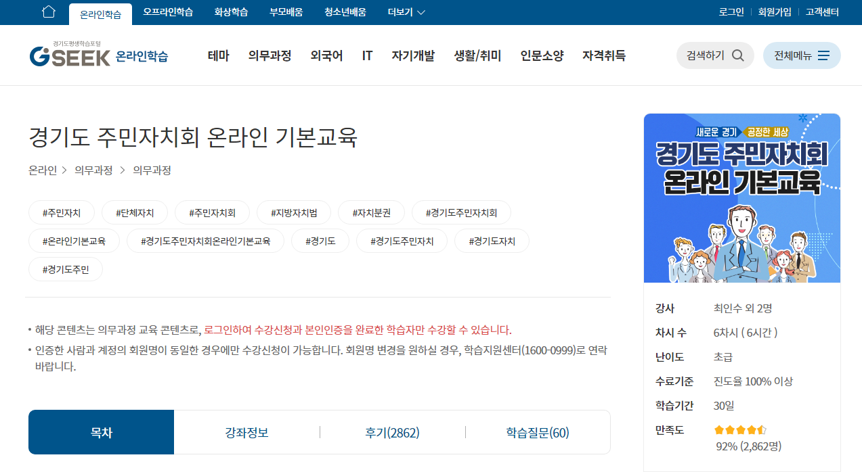862x472 pixels.
Task: Click the home icon in the top bar
Action: [47, 11]
